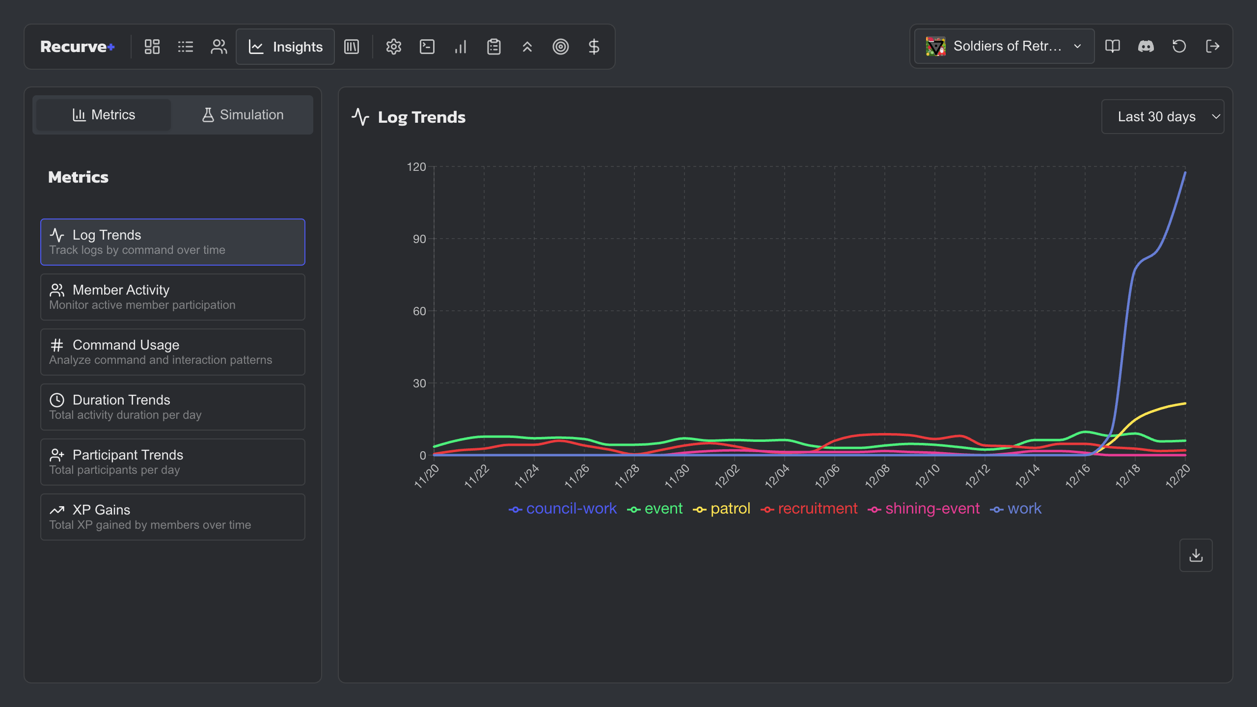Open the dashboard grid view
This screenshot has width=1257, height=707.
point(151,47)
